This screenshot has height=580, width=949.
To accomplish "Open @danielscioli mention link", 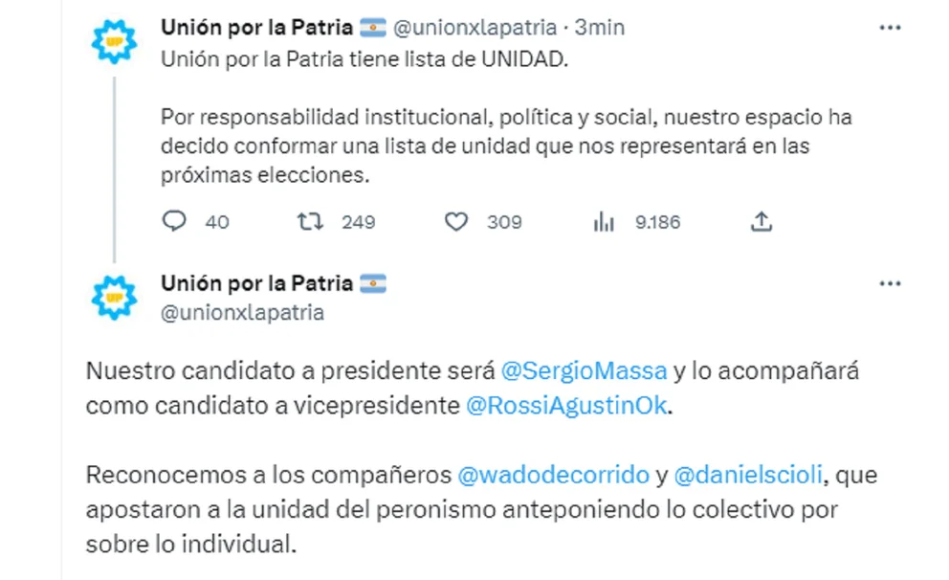I will point(747,475).
